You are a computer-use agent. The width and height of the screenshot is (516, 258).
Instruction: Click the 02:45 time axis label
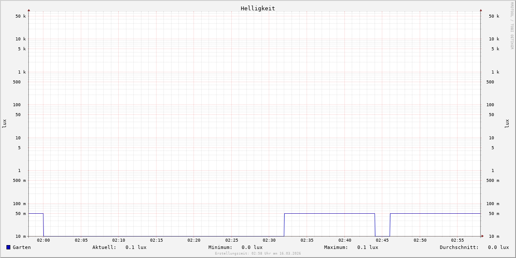[x=382, y=240]
